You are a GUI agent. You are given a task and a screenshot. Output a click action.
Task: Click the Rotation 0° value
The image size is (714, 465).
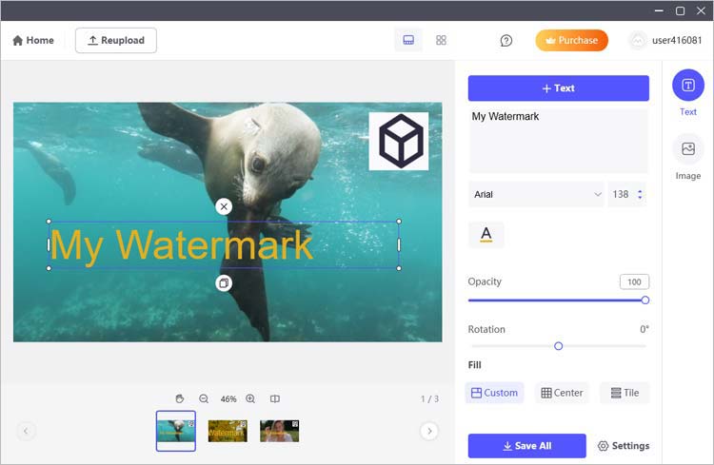point(645,329)
